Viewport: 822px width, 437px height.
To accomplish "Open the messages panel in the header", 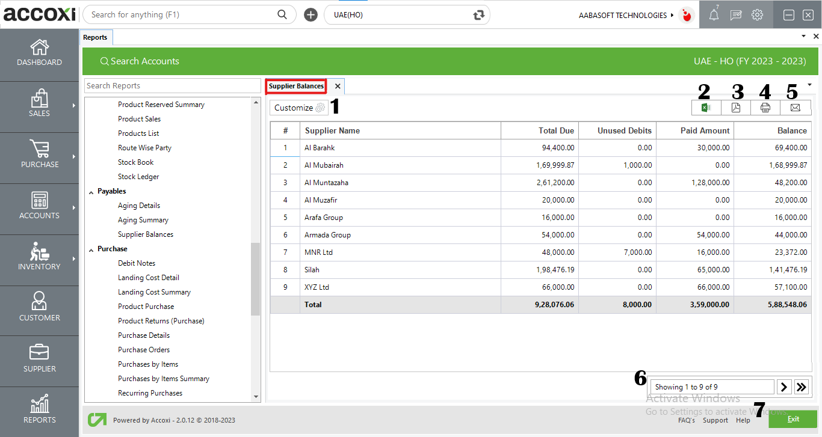I will 735,14.
